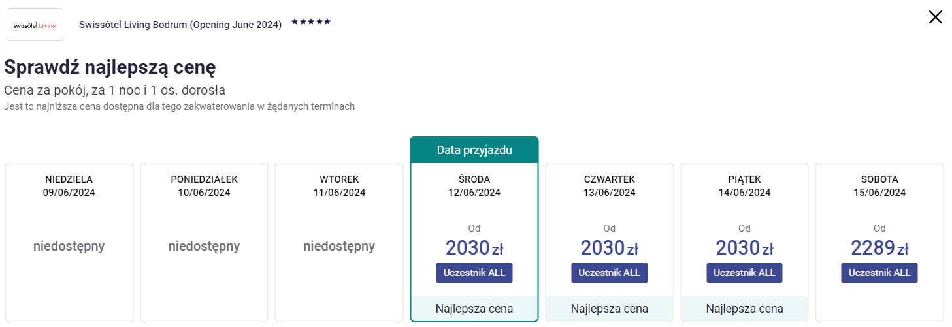Image resolution: width=952 pixels, height=327 pixels.
Task: Click niedostępny text on the Poniedziałek card
Action: click(205, 247)
